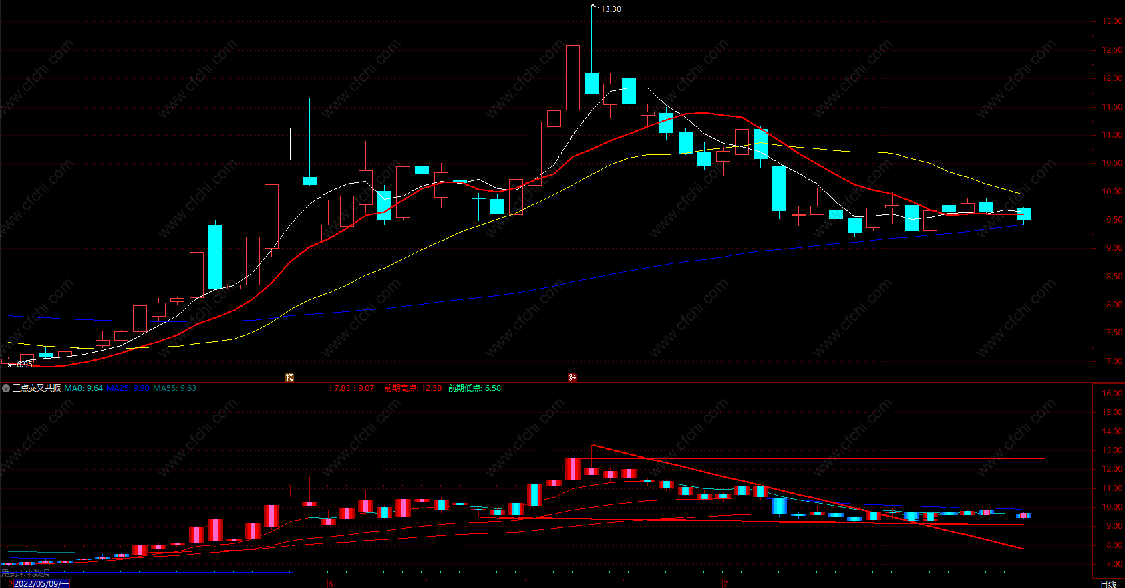Viewport: 1125px width, 588px height.
Task: Click the 2022/05/09 date label
Action: tap(41, 584)
